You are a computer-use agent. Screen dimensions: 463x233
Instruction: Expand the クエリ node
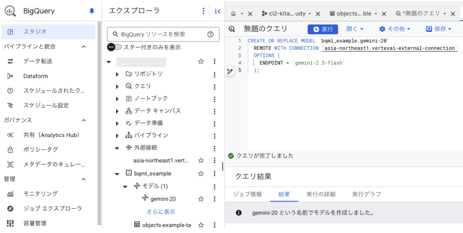click(117, 87)
